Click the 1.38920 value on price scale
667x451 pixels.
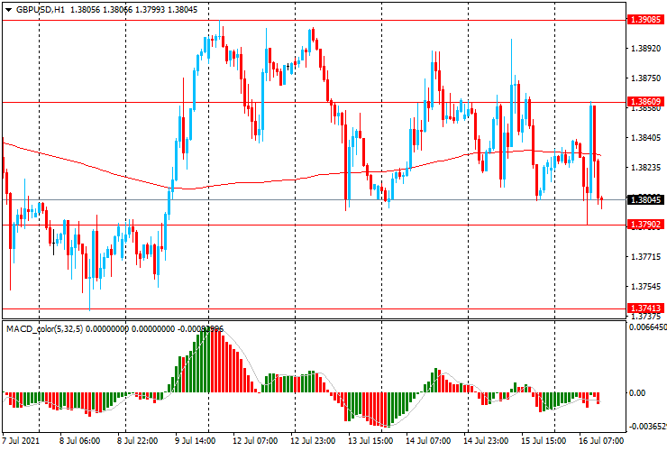click(646, 49)
